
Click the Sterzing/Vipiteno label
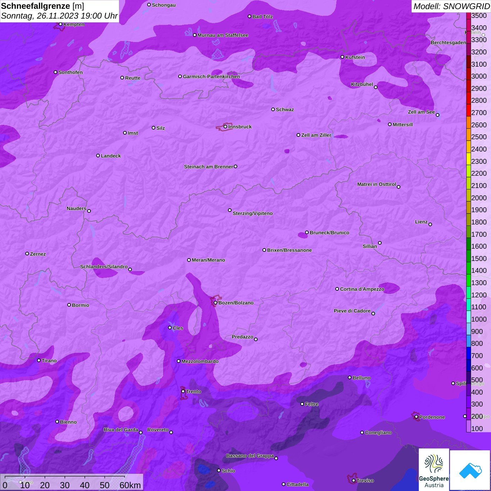tap(253, 213)
